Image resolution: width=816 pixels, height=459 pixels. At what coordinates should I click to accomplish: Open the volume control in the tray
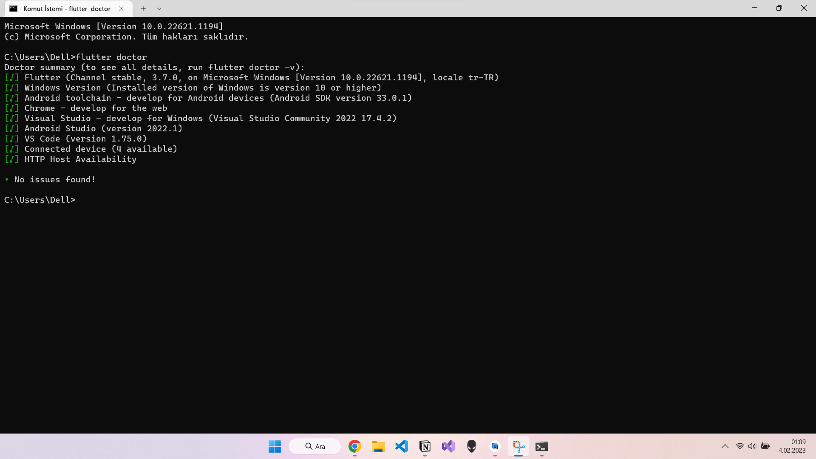pyautogui.click(x=752, y=446)
